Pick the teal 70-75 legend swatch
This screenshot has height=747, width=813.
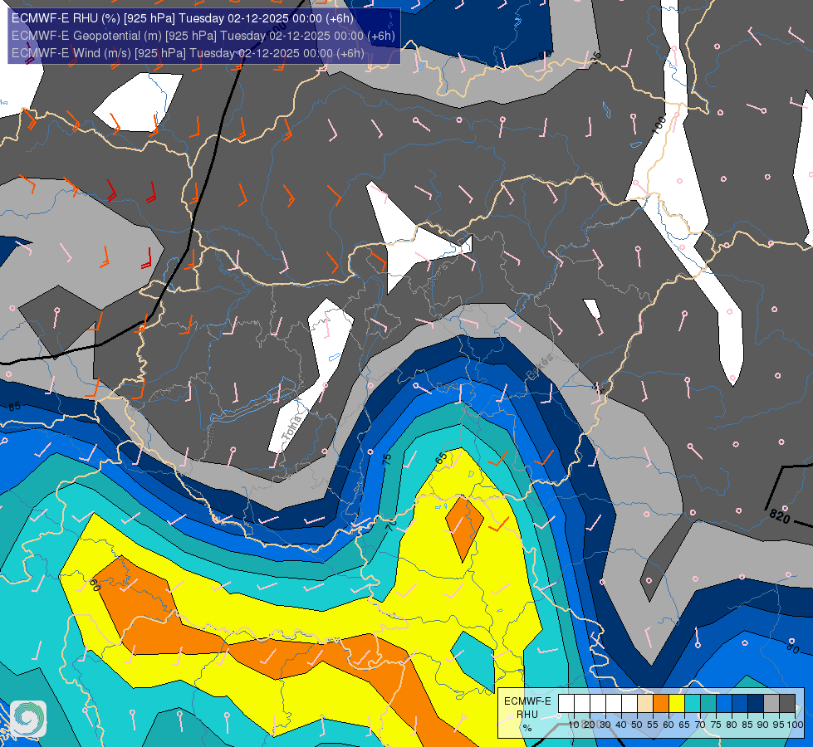tap(708, 703)
